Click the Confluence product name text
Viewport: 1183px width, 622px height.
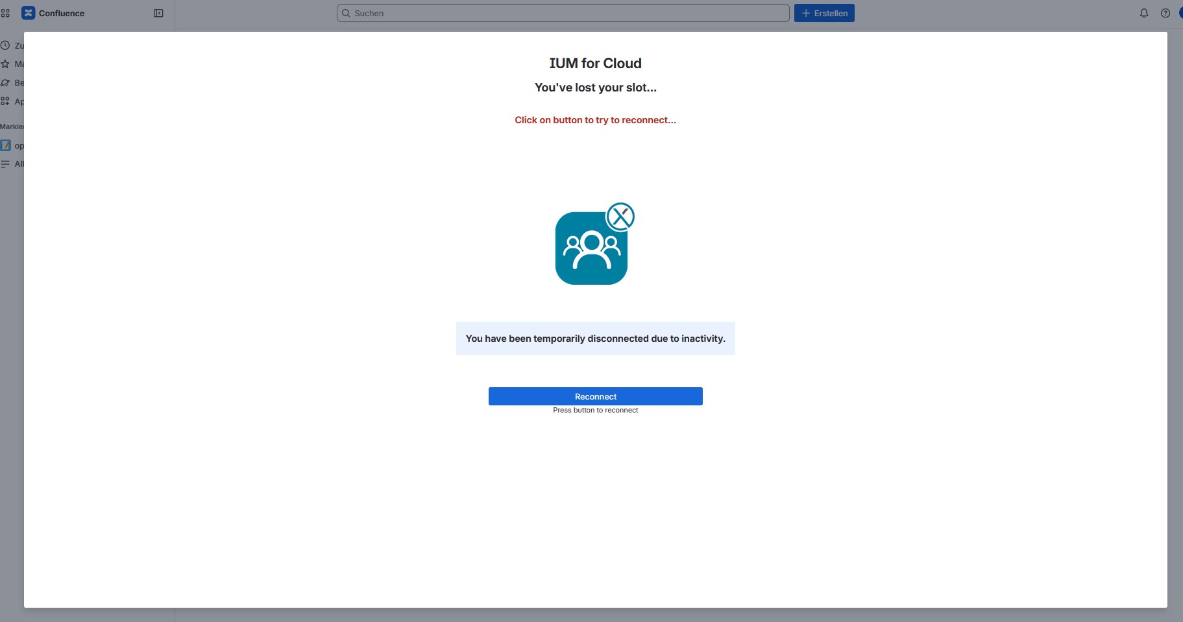tap(62, 13)
